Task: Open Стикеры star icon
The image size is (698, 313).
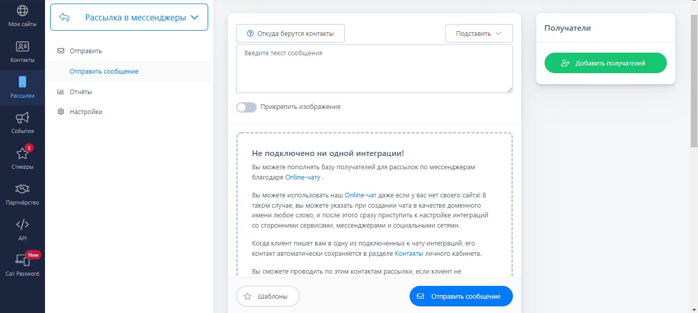Action: click(22, 154)
